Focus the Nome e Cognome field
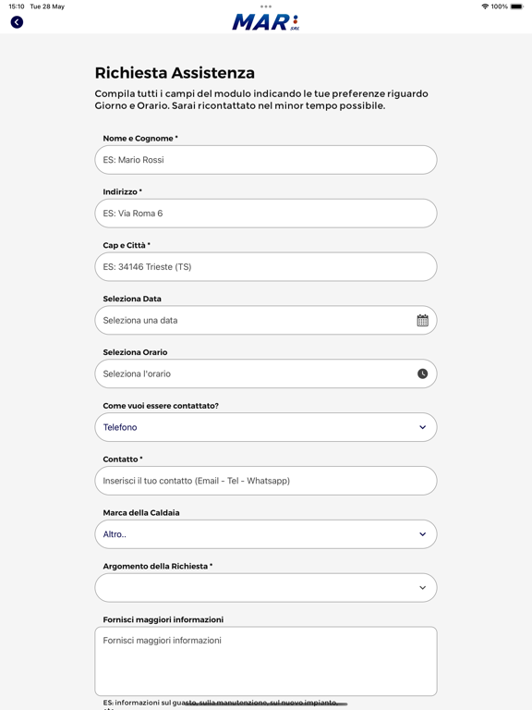 click(266, 160)
